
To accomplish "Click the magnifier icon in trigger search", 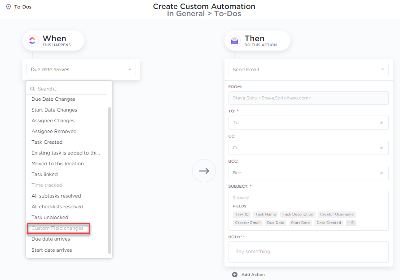I will pyautogui.click(x=32, y=89).
